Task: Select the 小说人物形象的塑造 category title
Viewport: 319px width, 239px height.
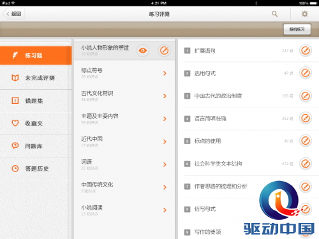Action: tap(105, 48)
